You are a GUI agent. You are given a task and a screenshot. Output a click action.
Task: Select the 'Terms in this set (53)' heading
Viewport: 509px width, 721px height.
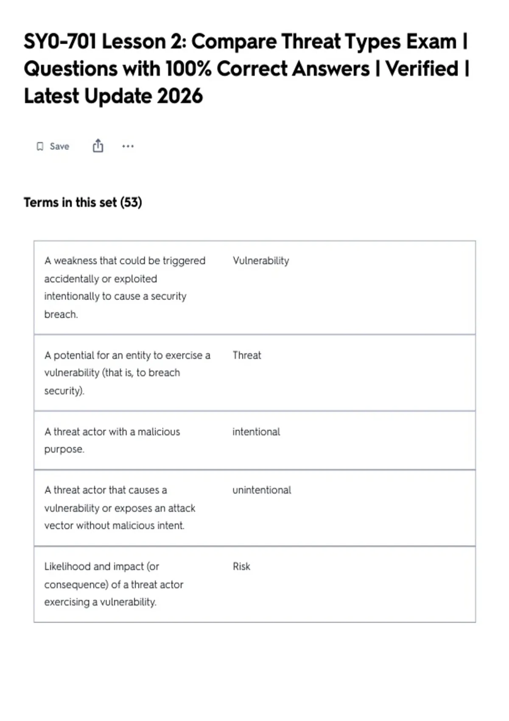(83, 202)
